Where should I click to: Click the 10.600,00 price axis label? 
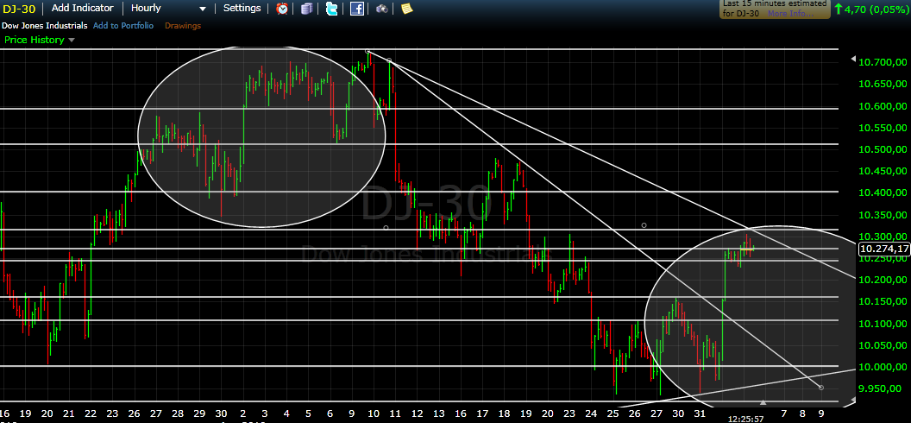[x=882, y=106]
